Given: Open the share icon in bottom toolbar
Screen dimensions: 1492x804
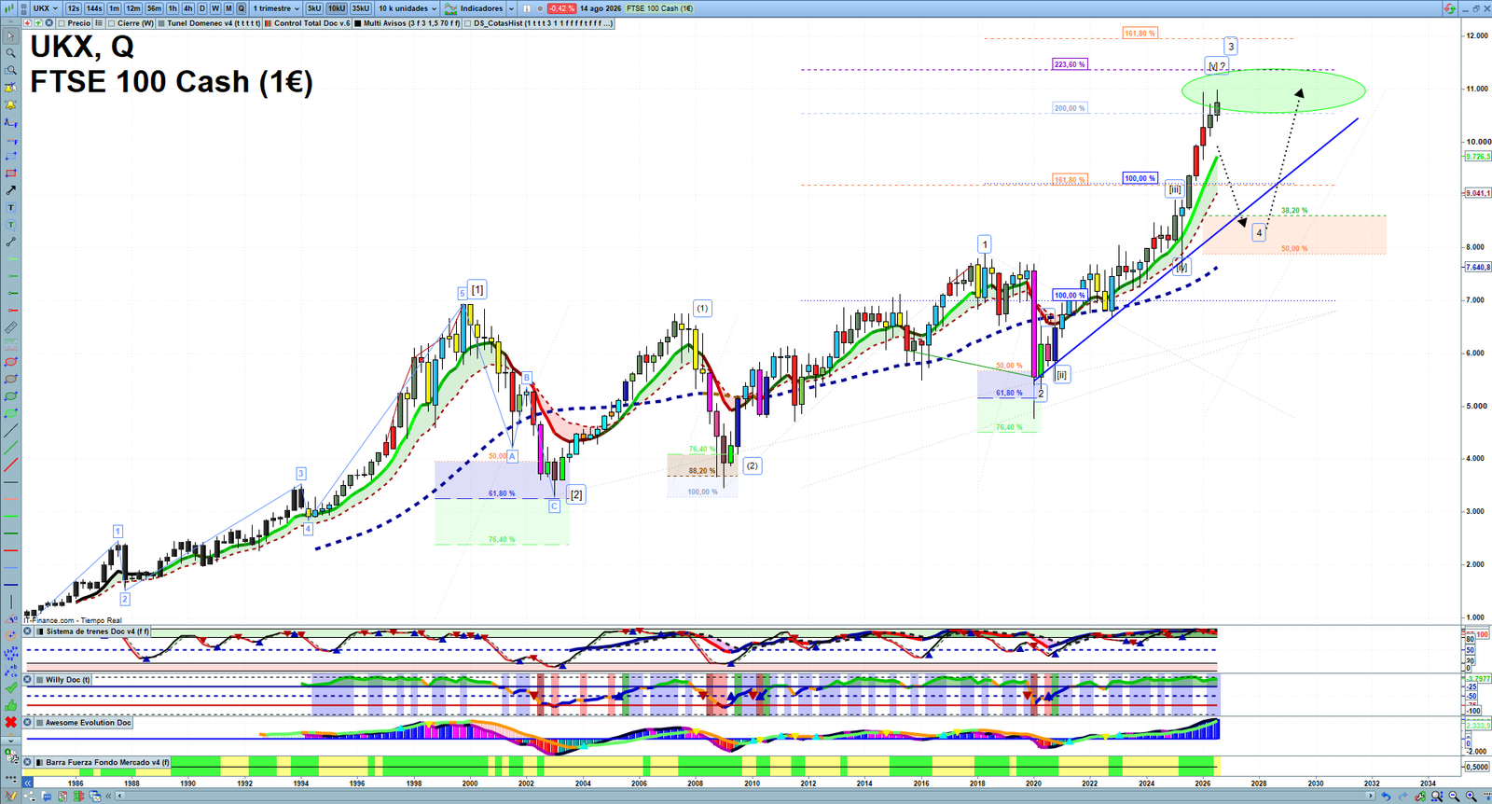Looking at the screenshot, I should click(x=30, y=797).
